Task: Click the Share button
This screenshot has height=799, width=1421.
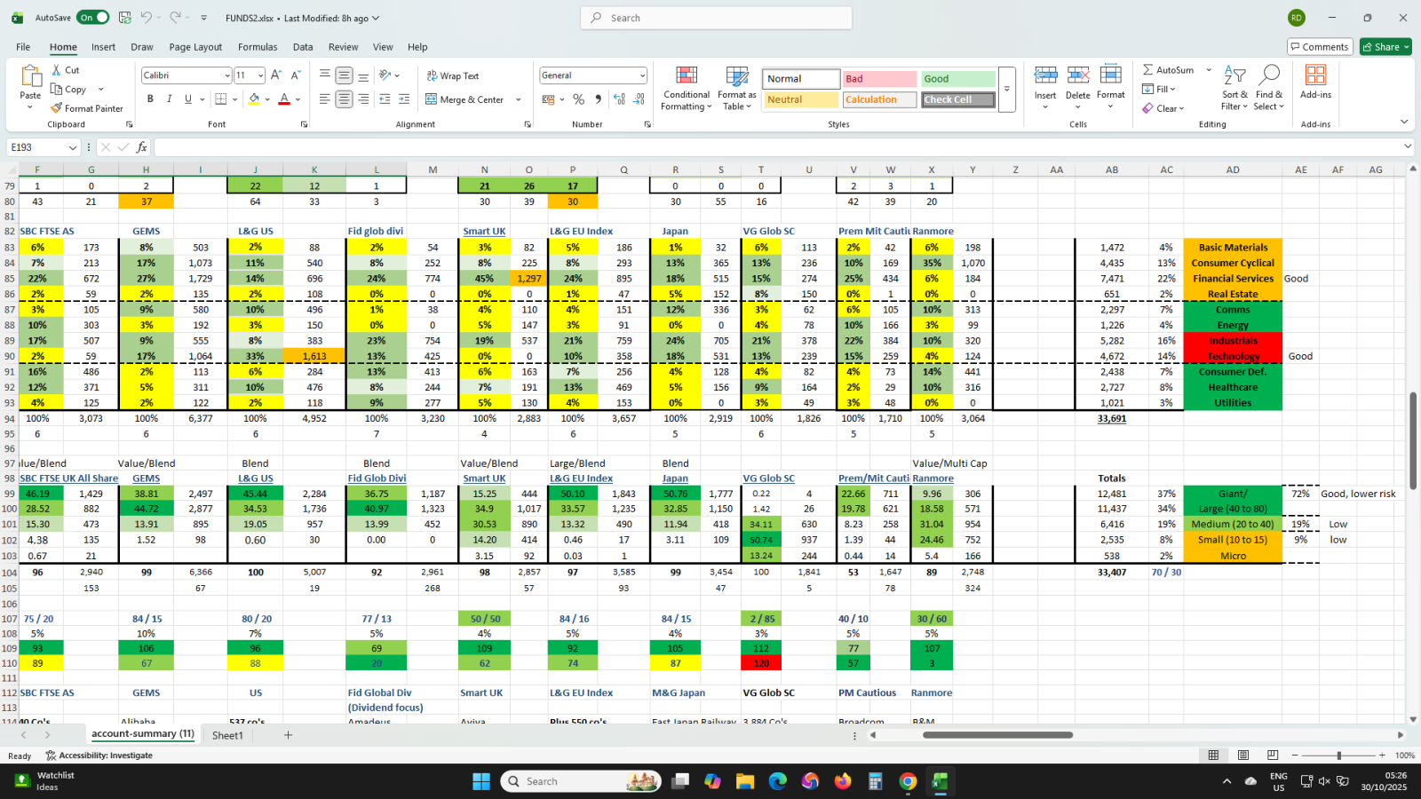Action: click(1385, 47)
